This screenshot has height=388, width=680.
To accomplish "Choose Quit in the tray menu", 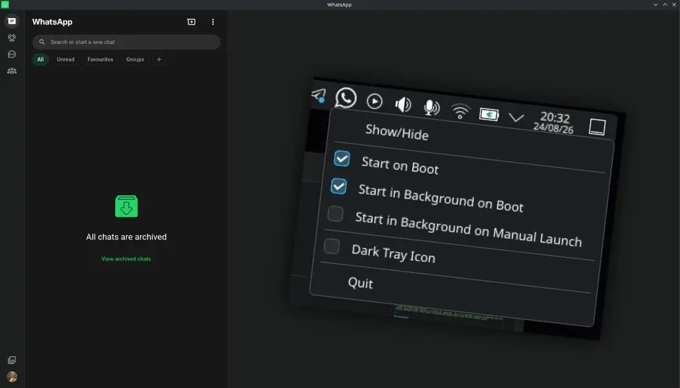I will pos(360,283).
